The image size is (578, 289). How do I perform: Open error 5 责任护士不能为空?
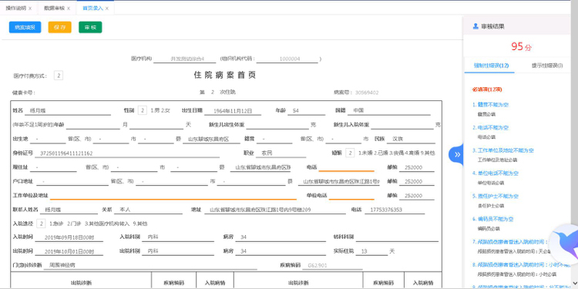496,196
